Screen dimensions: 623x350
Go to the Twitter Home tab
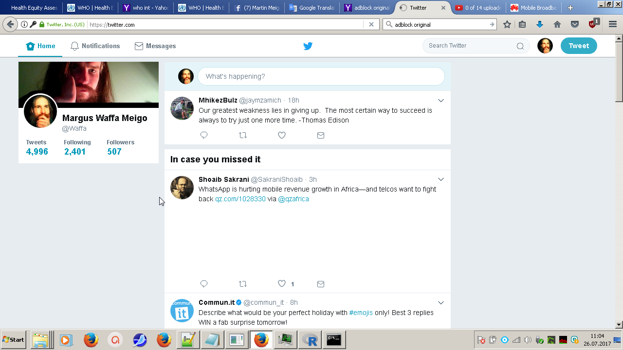point(41,46)
